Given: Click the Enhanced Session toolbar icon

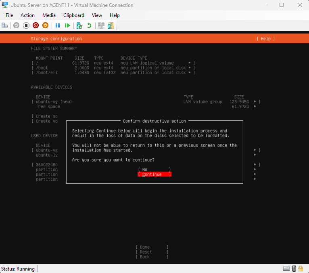Looking at the screenshot, I should (x=101, y=25).
